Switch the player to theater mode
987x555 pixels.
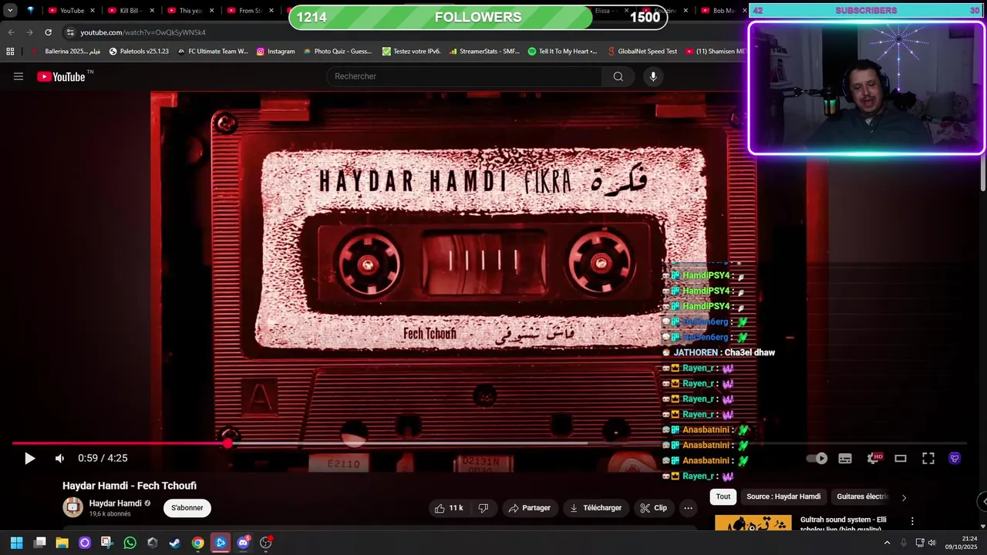900,459
